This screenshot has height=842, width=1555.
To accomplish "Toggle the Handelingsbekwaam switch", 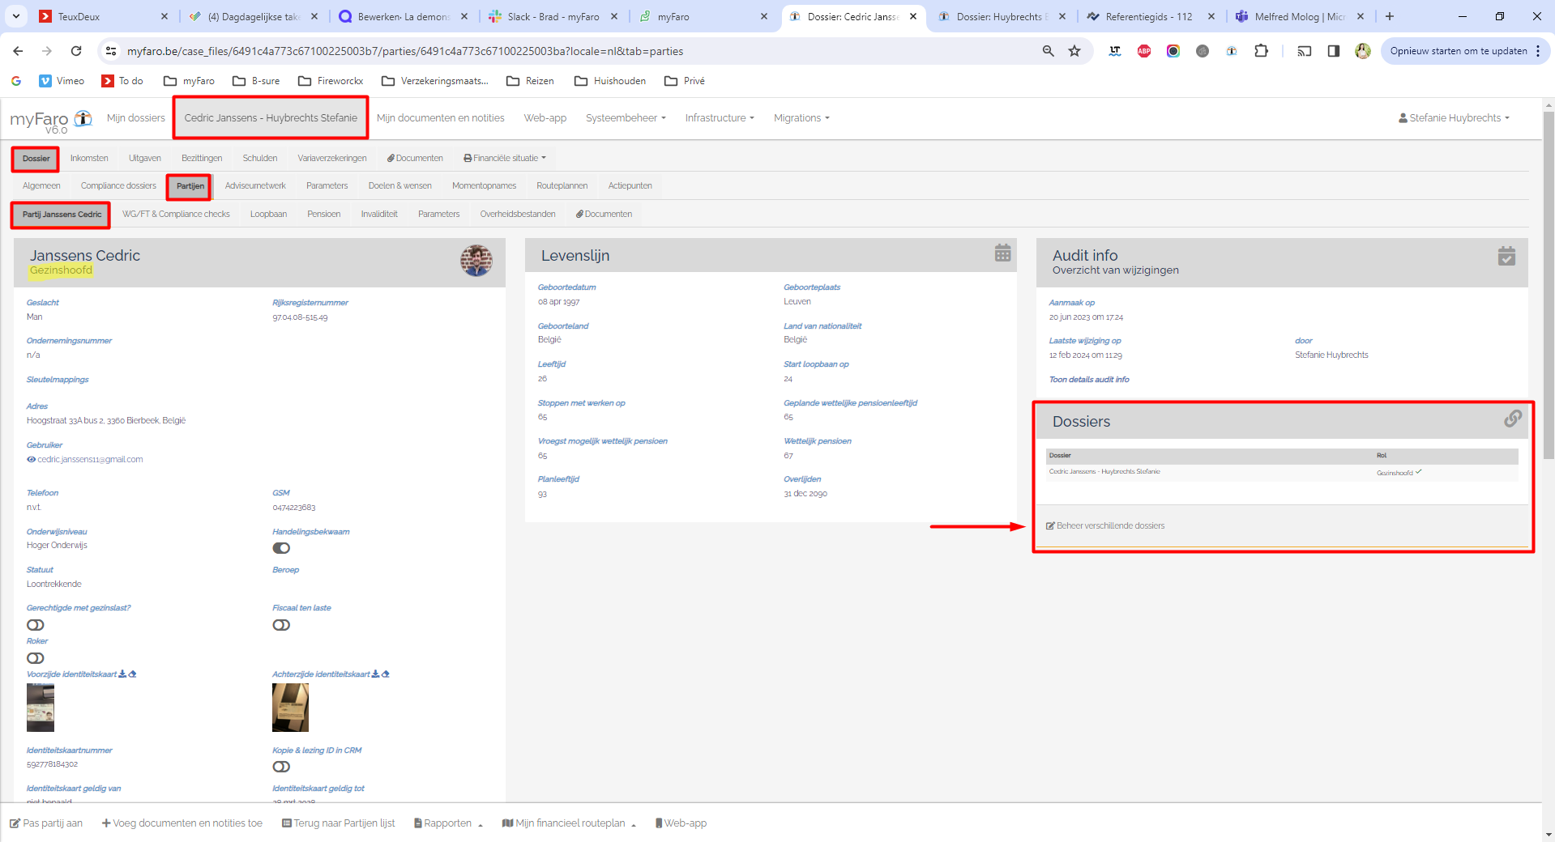I will 281,548.
